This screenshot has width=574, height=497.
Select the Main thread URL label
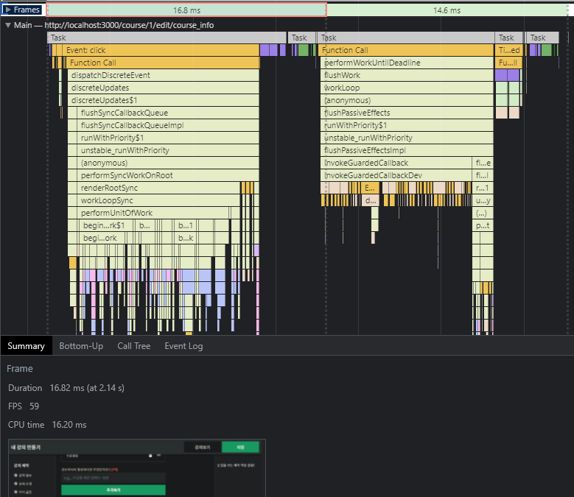tap(129, 25)
